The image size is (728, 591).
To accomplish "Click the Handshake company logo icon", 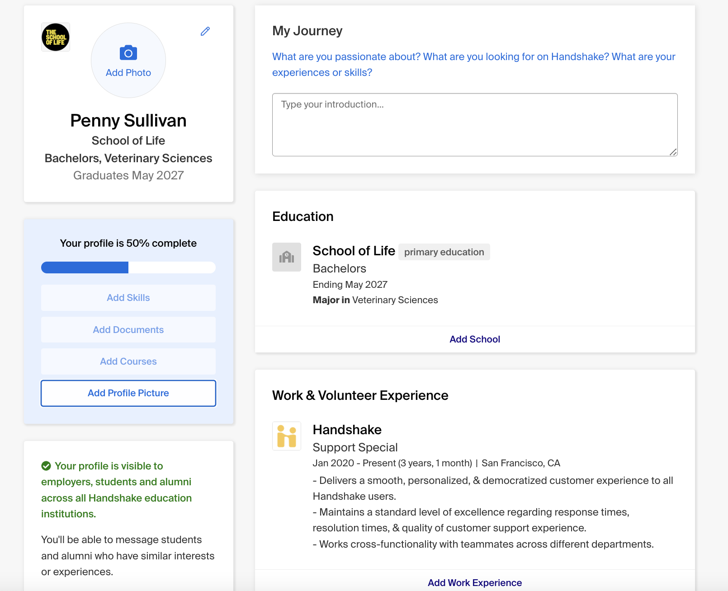I will (287, 436).
